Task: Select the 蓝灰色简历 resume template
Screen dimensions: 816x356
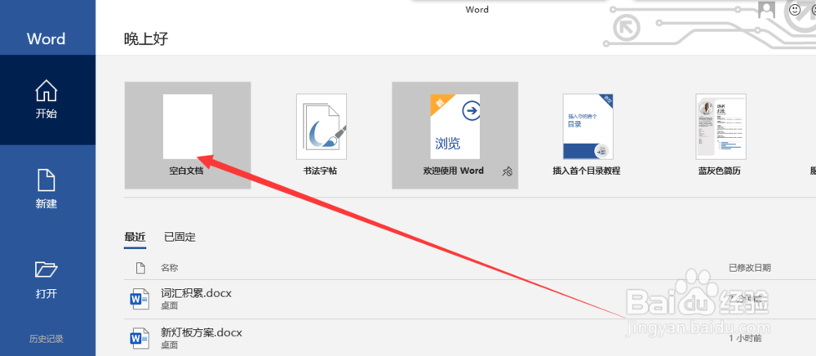Action: [x=721, y=136]
